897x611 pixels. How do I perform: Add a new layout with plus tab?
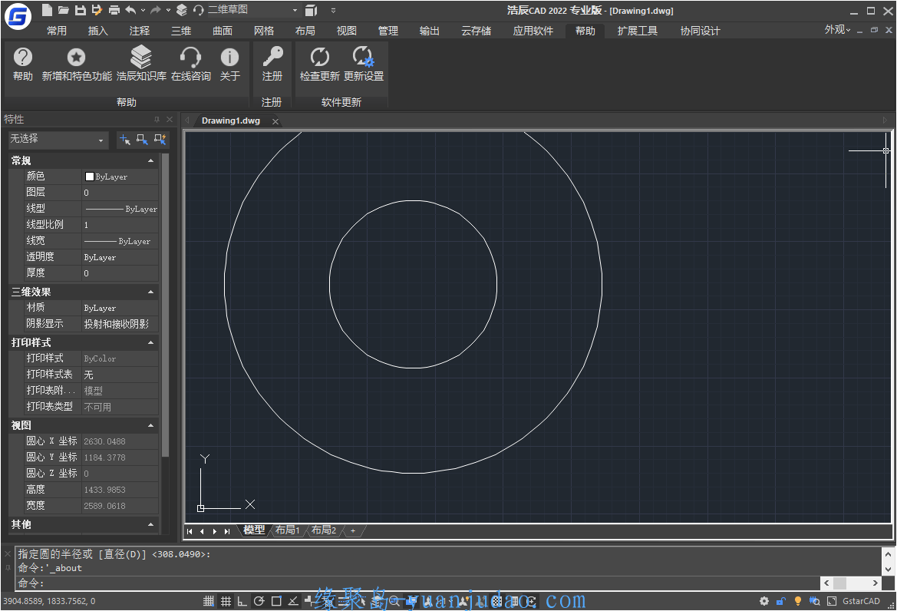coord(353,531)
